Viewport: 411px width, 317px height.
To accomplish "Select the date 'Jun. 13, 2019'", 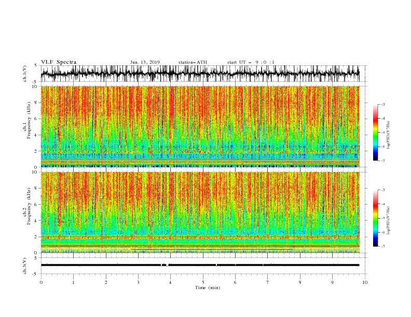I will 145,62.
